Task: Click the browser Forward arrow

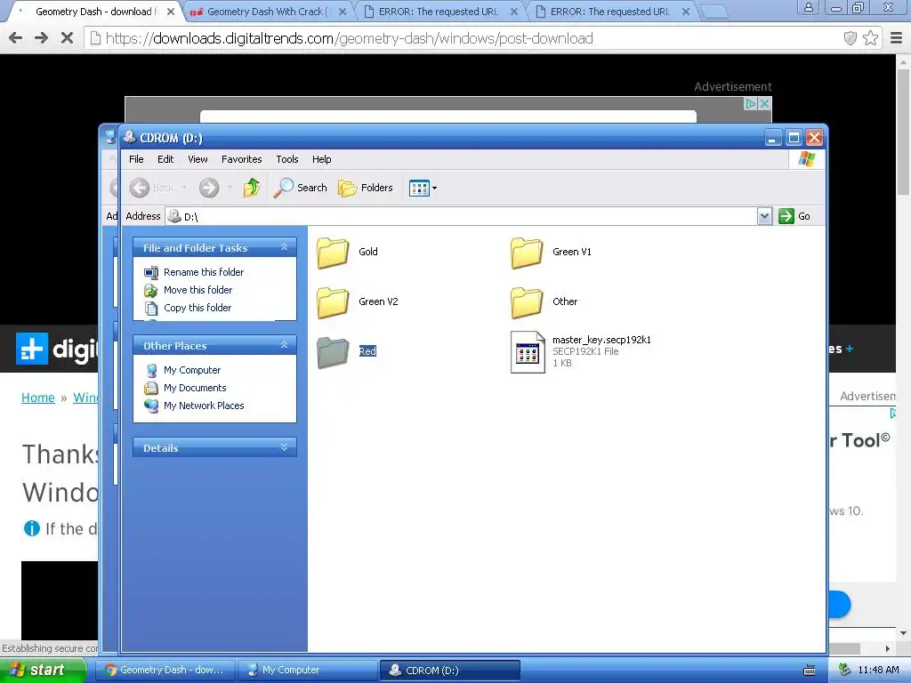Action: coord(41,38)
